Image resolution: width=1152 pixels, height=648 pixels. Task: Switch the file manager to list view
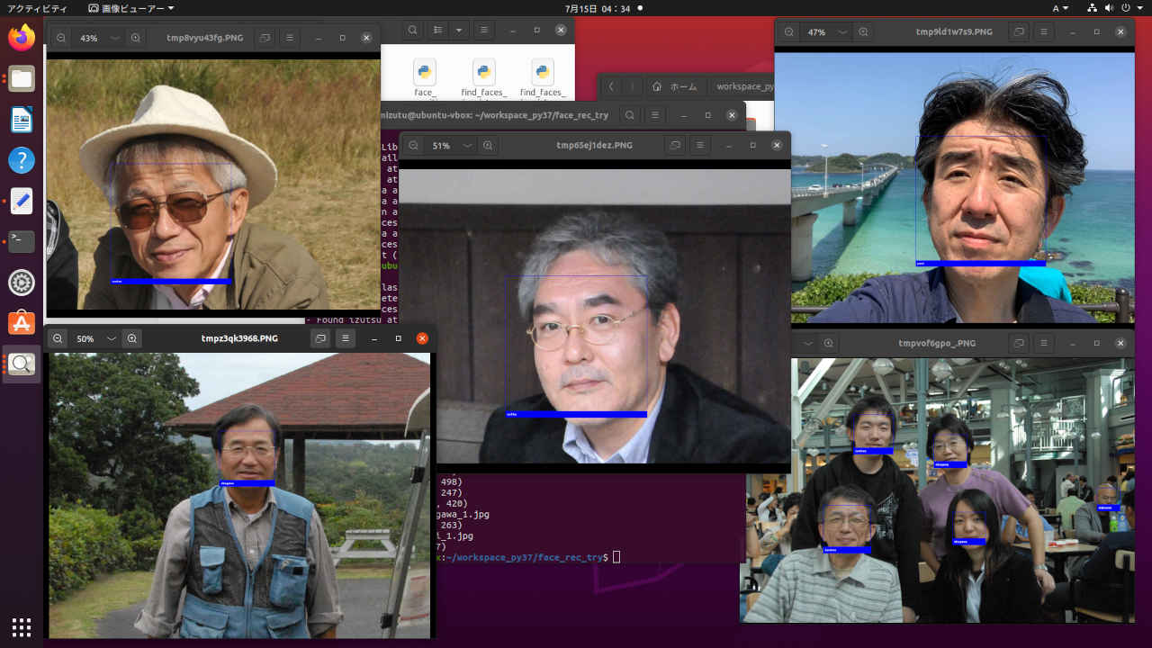point(438,30)
